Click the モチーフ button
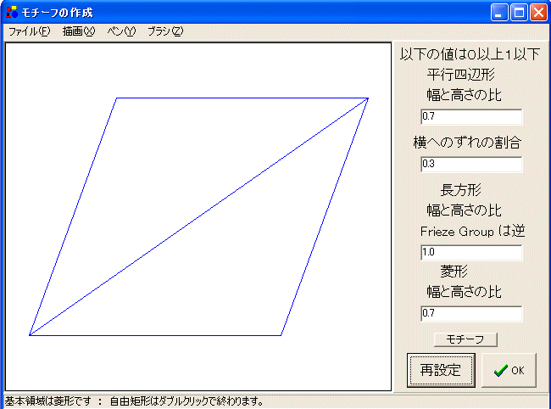This screenshot has height=409, width=551. [465, 339]
